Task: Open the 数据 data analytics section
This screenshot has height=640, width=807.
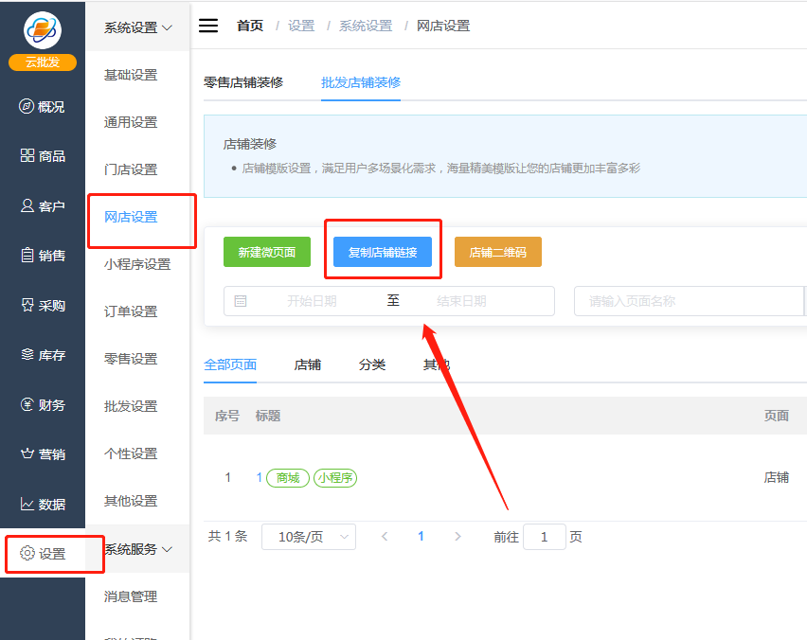Action: [42, 504]
